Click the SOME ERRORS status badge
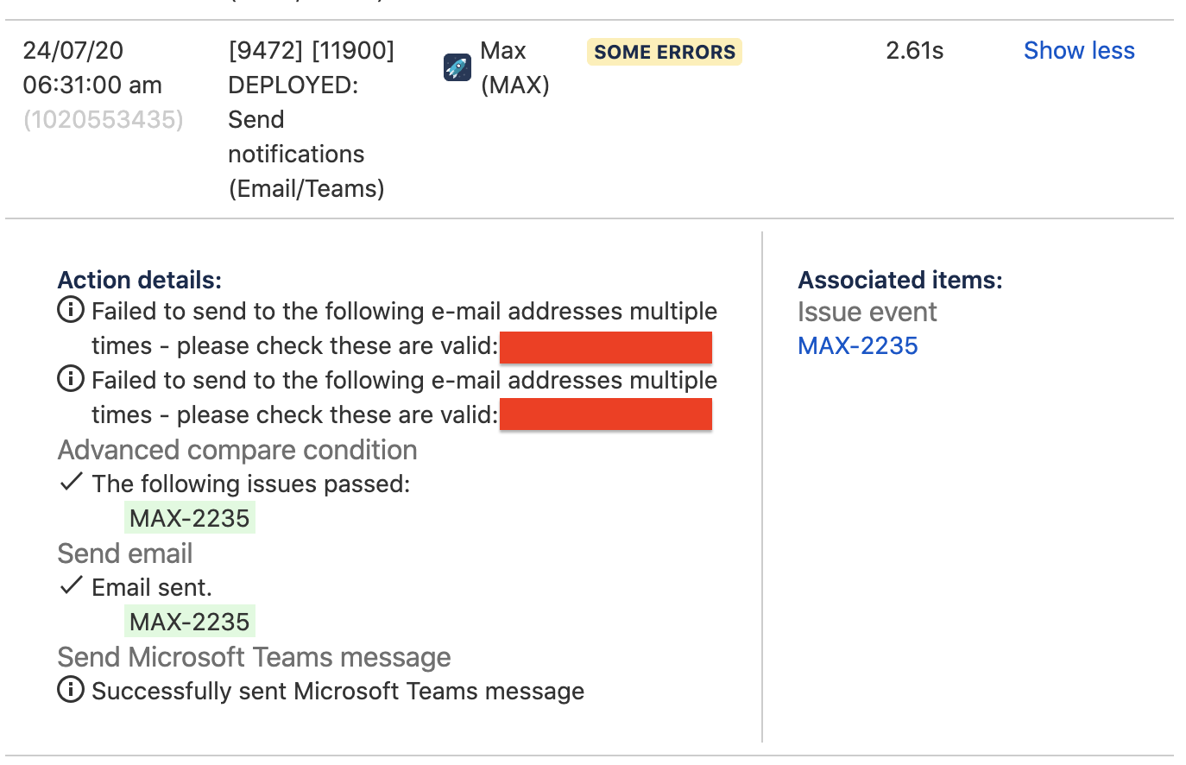This screenshot has width=1186, height=765. click(x=665, y=52)
